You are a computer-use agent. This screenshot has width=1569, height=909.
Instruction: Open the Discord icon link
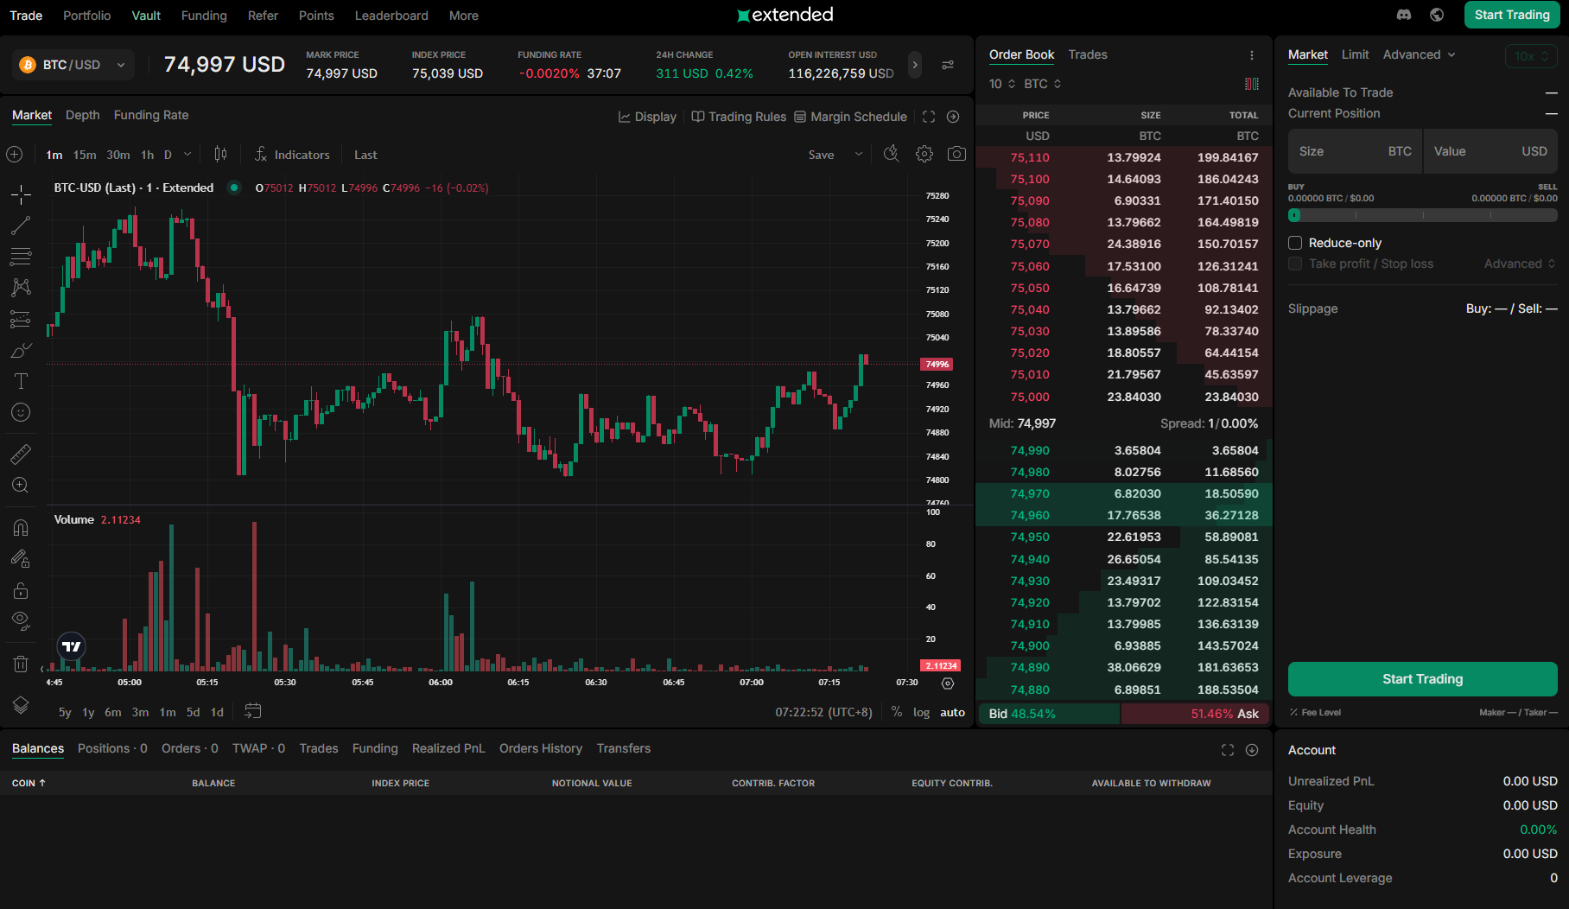click(x=1404, y=15)
